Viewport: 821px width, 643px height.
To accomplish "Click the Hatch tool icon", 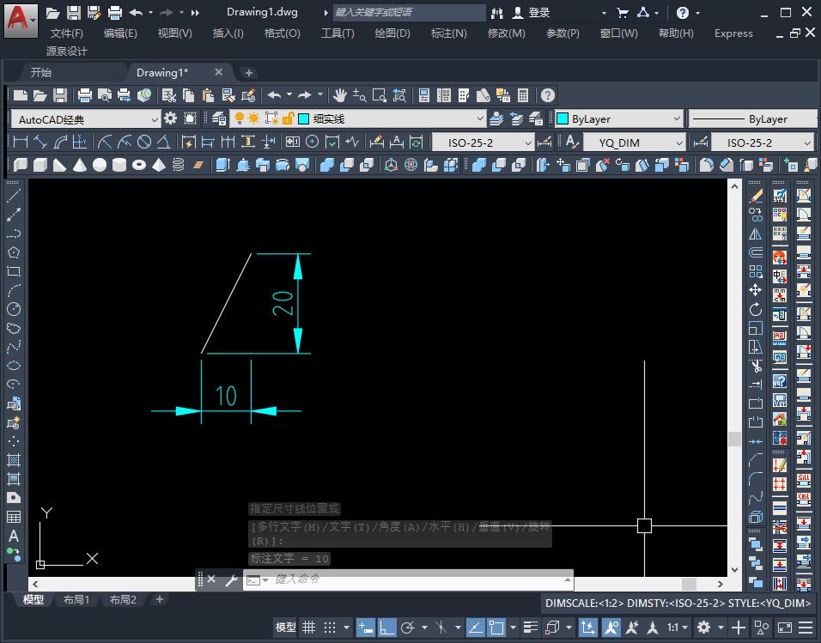I will (x=14, y=460).
